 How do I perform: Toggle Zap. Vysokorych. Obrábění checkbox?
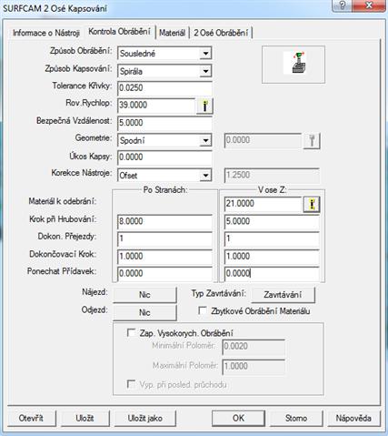pyautogui.click(x=131, y=333)
